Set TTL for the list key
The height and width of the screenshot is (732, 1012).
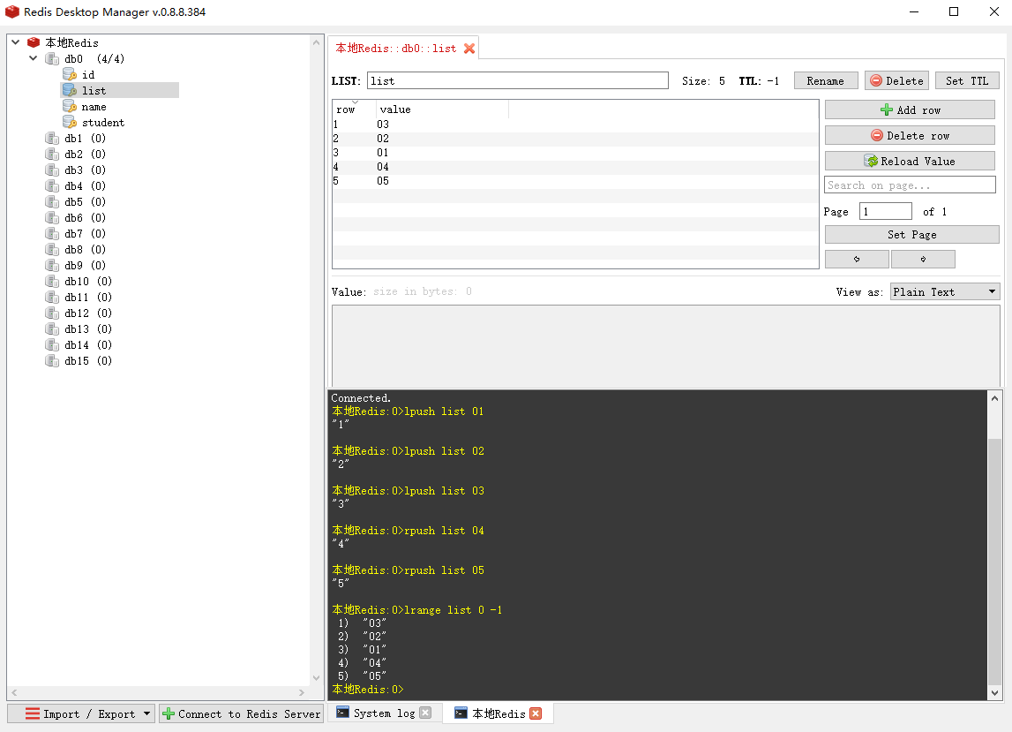click(967, 80)
